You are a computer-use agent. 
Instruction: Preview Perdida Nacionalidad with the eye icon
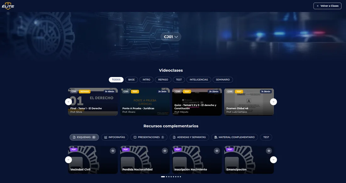(x=165, y=151)
